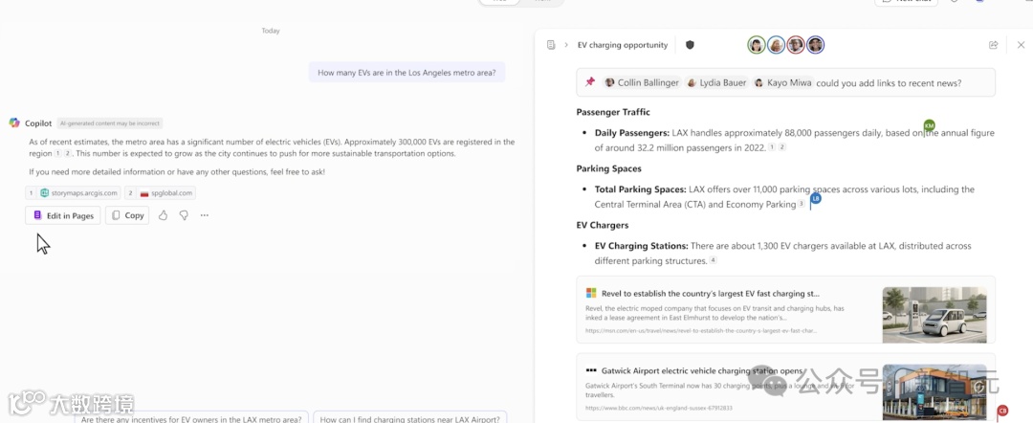Click Parking Spaces heading

(x=608, y=168)
